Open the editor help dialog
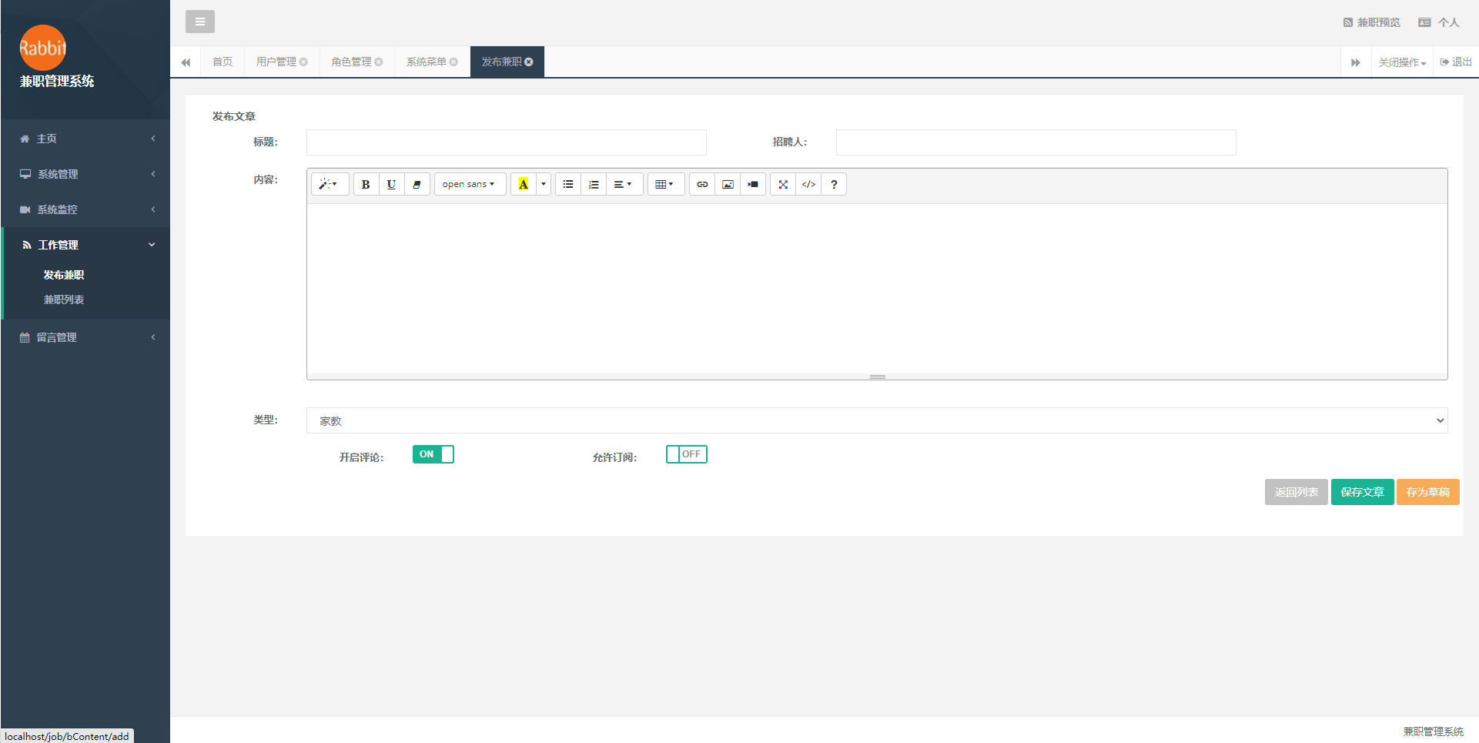The height and width of the screenshot is (743, 1479). (x=834, y=184)
